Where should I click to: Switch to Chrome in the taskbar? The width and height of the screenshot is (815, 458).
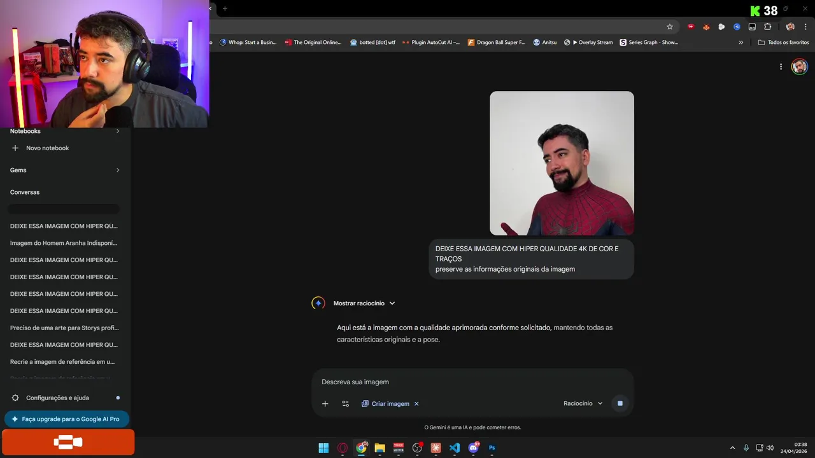[x=361, y=448]
